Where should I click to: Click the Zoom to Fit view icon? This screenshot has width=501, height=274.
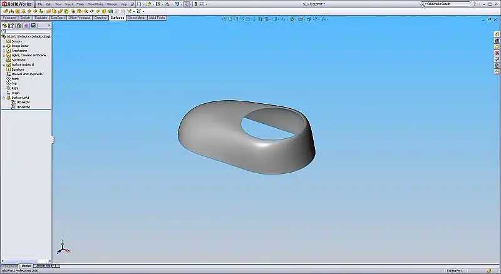pos(225,19)
